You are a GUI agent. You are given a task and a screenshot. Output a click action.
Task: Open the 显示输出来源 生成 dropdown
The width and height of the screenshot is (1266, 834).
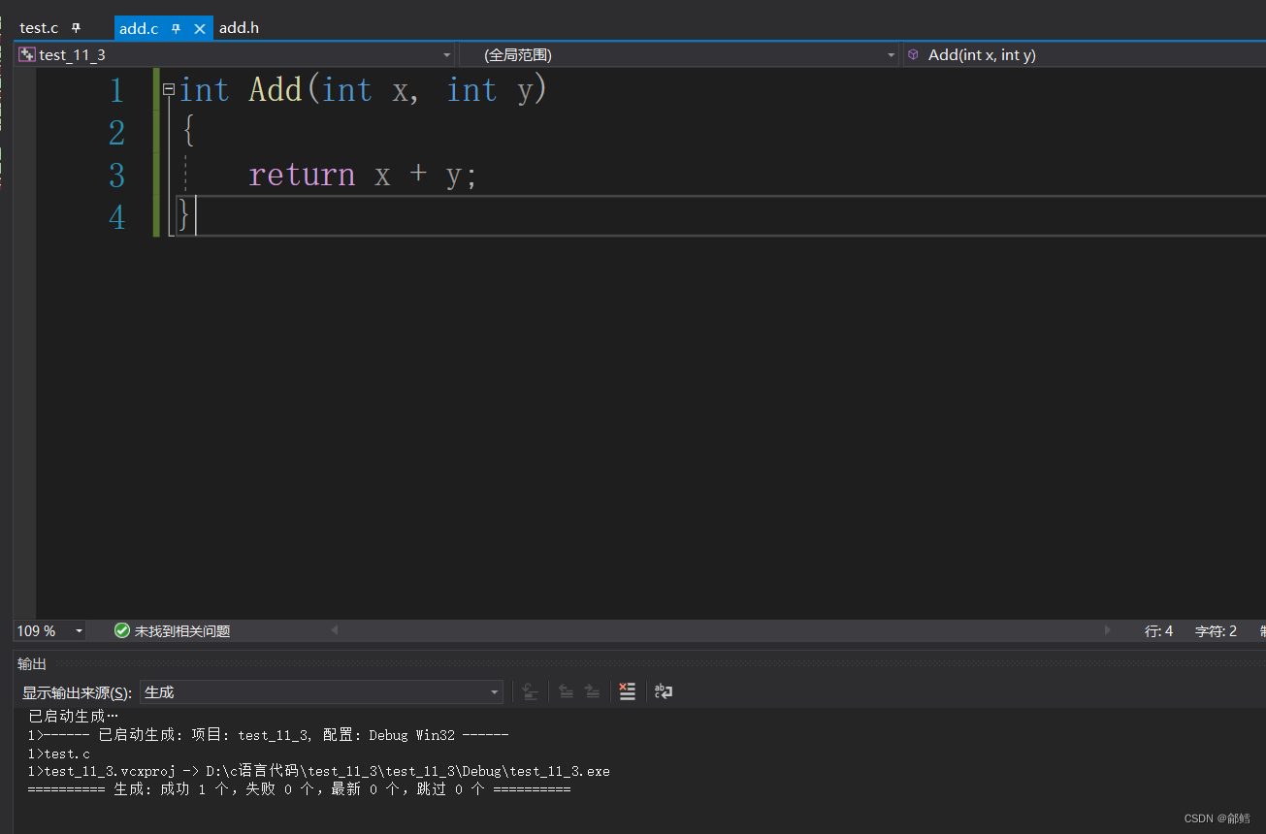coord(321,692)
